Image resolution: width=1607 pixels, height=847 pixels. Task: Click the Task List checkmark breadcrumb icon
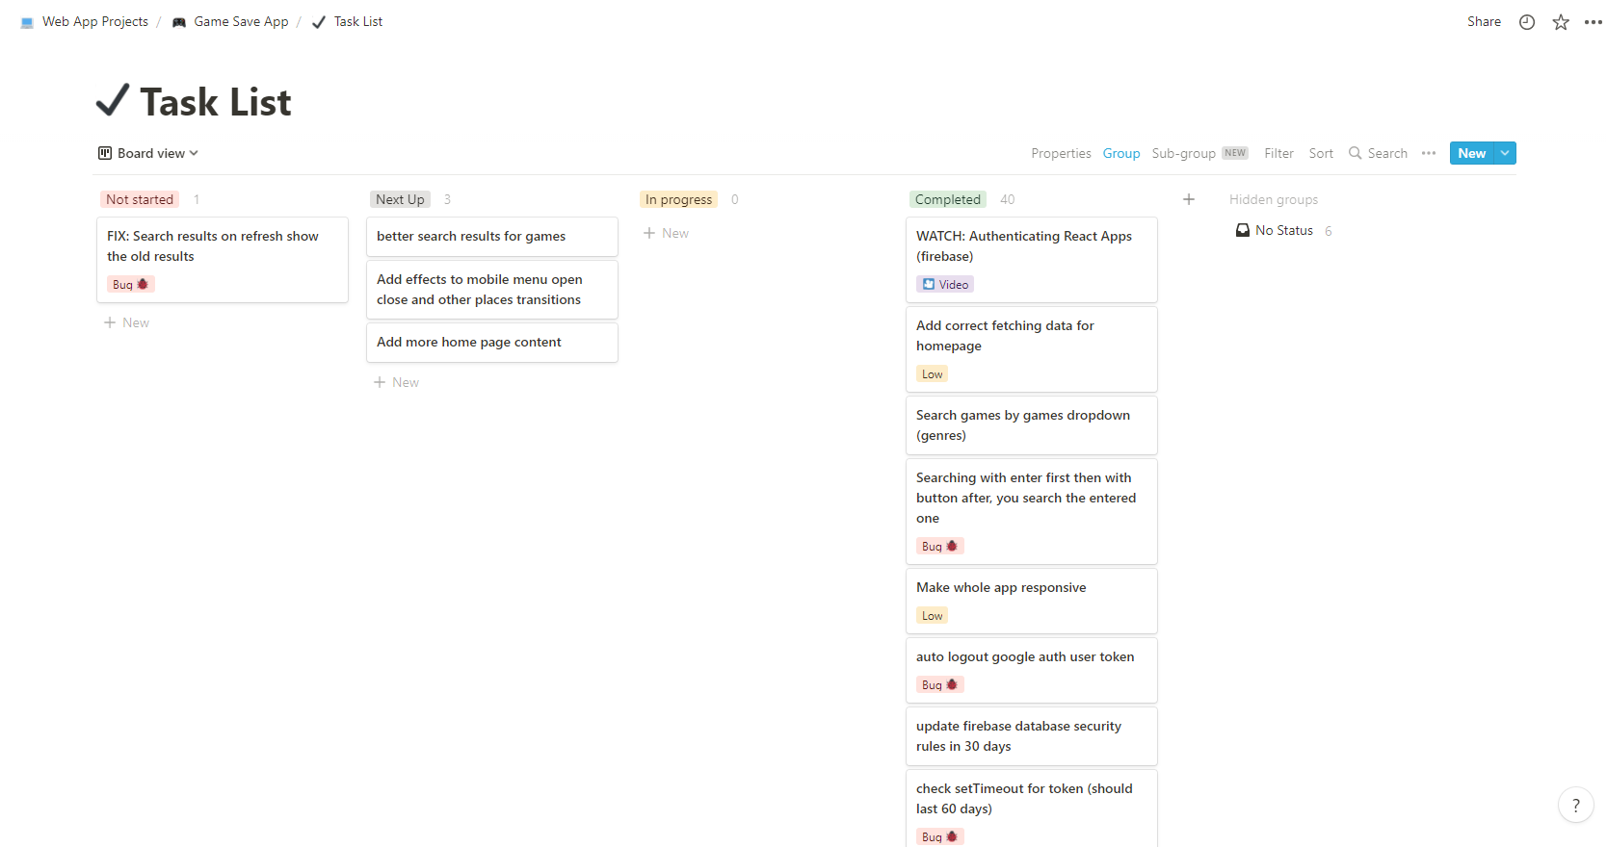pyautogui.click(x=319, y=22)
